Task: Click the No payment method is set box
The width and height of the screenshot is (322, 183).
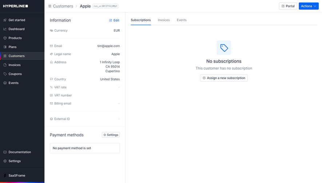Action: click(85, 148)
